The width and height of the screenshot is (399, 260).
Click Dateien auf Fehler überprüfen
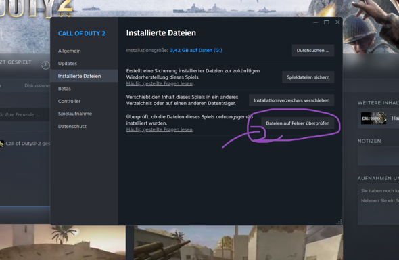pos(298,123)
